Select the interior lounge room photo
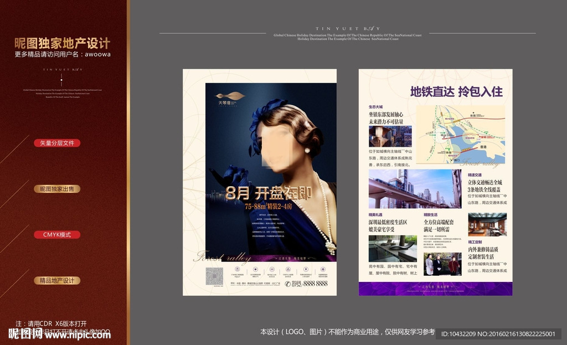The image size is (567, 345). coord(487,224)
